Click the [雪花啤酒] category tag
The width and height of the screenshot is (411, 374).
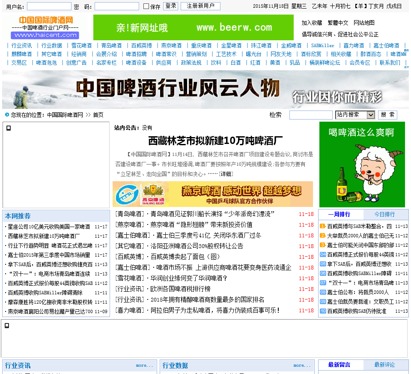130,278
